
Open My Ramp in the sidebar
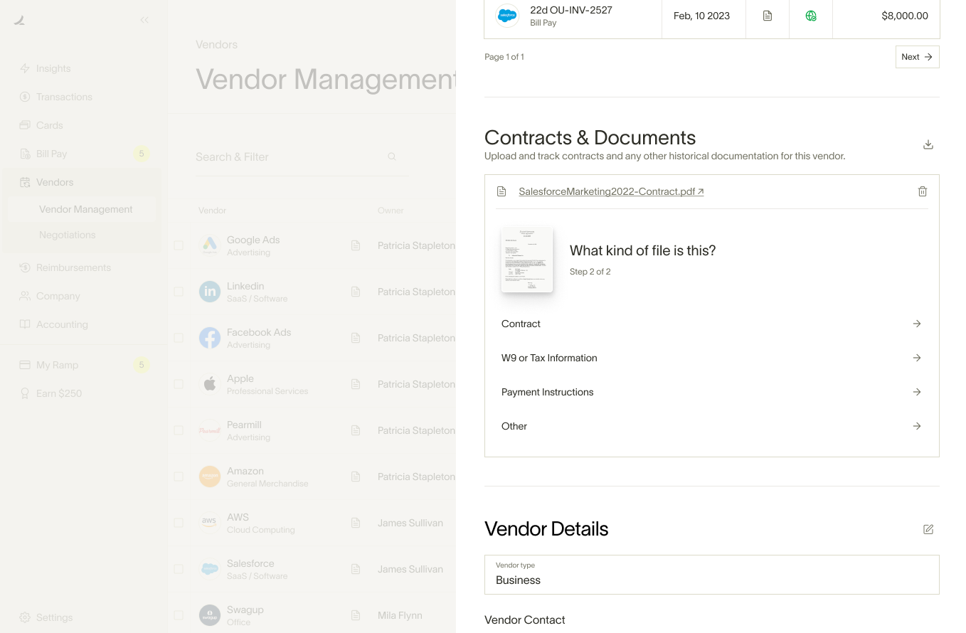(83, 365)
